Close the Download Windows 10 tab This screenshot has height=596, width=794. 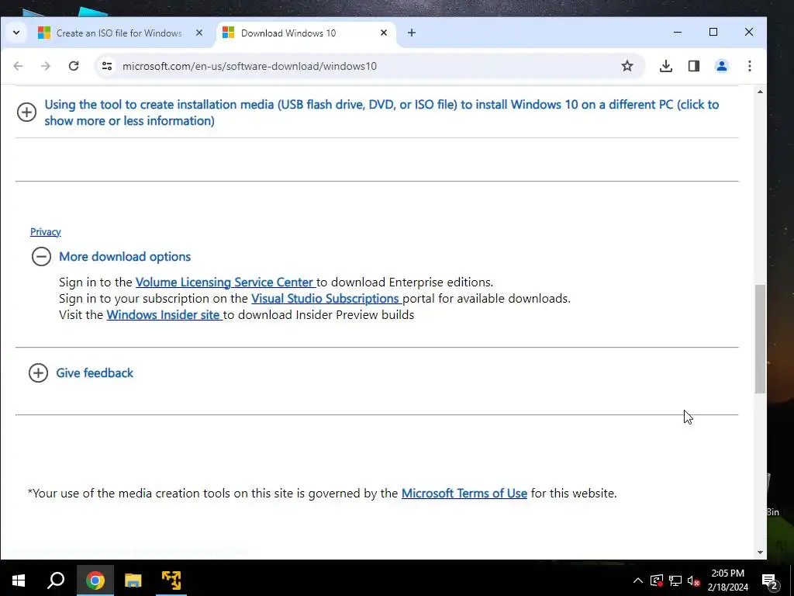[x=384, y=33]
